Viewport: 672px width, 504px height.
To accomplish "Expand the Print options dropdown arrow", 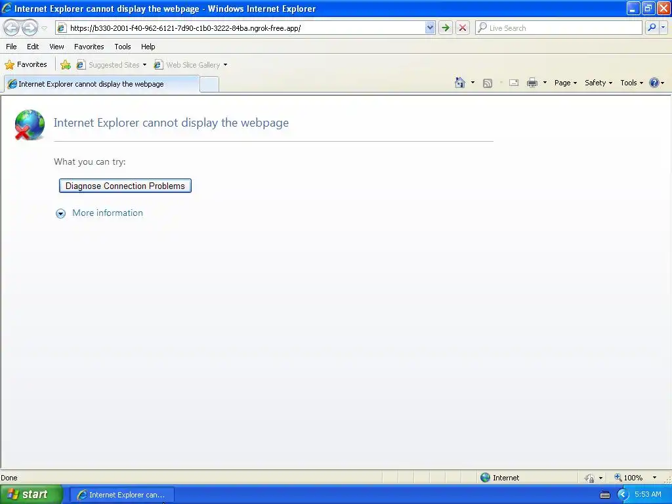I will pyautogui.click(x=545, y=83).
